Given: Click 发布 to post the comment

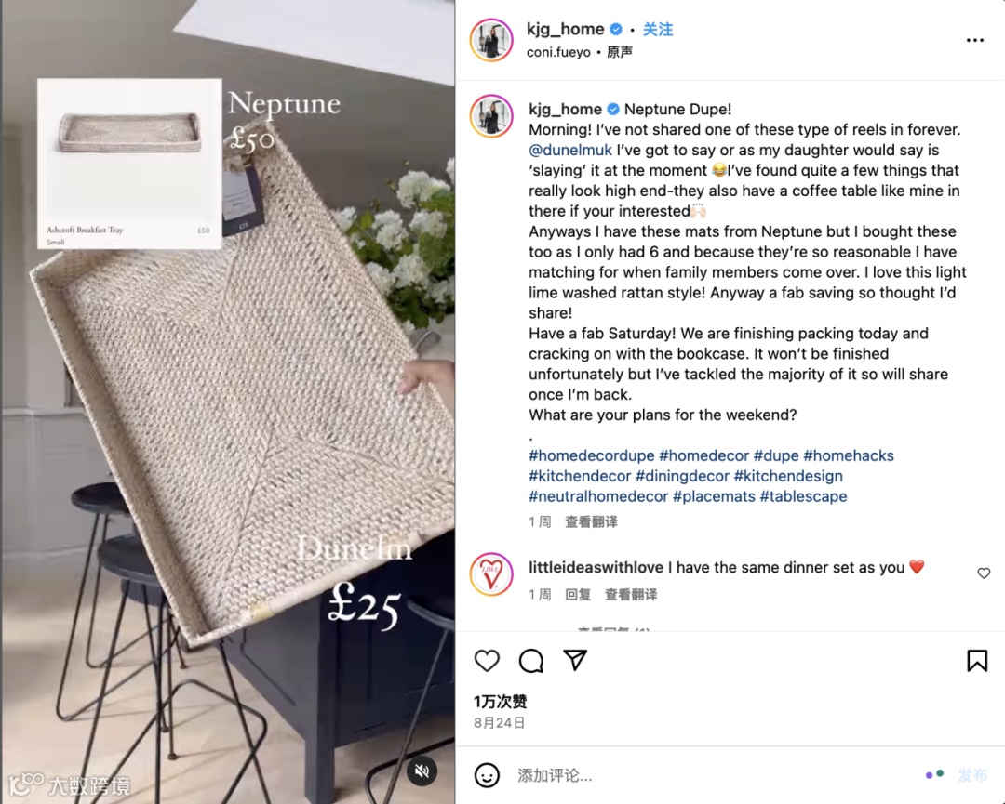Looking at the screenshot, I should pyautogui.click(x=972, y=775).
